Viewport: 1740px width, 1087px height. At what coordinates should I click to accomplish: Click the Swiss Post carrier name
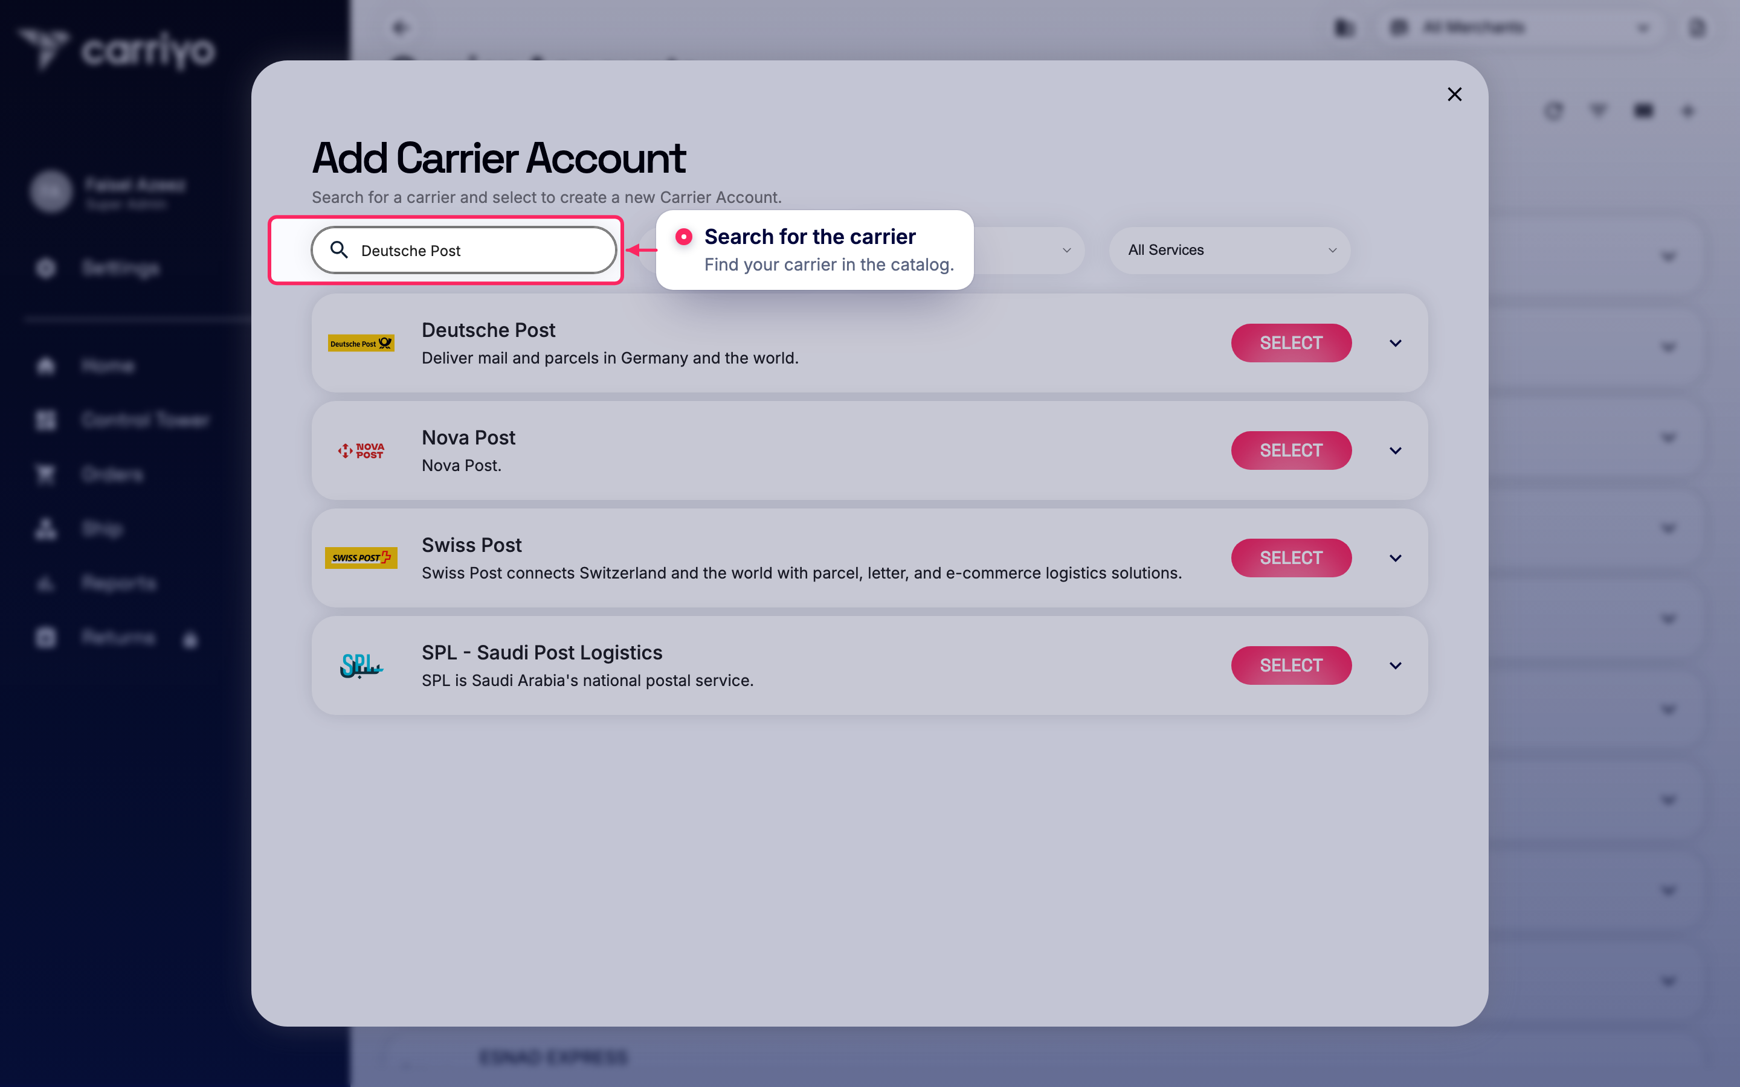tap(472, 545)
